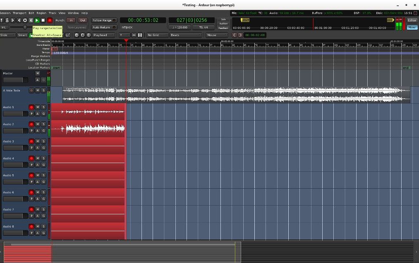Click the zoom to session icon
This screenshot has width=419, height=263.
89,35
